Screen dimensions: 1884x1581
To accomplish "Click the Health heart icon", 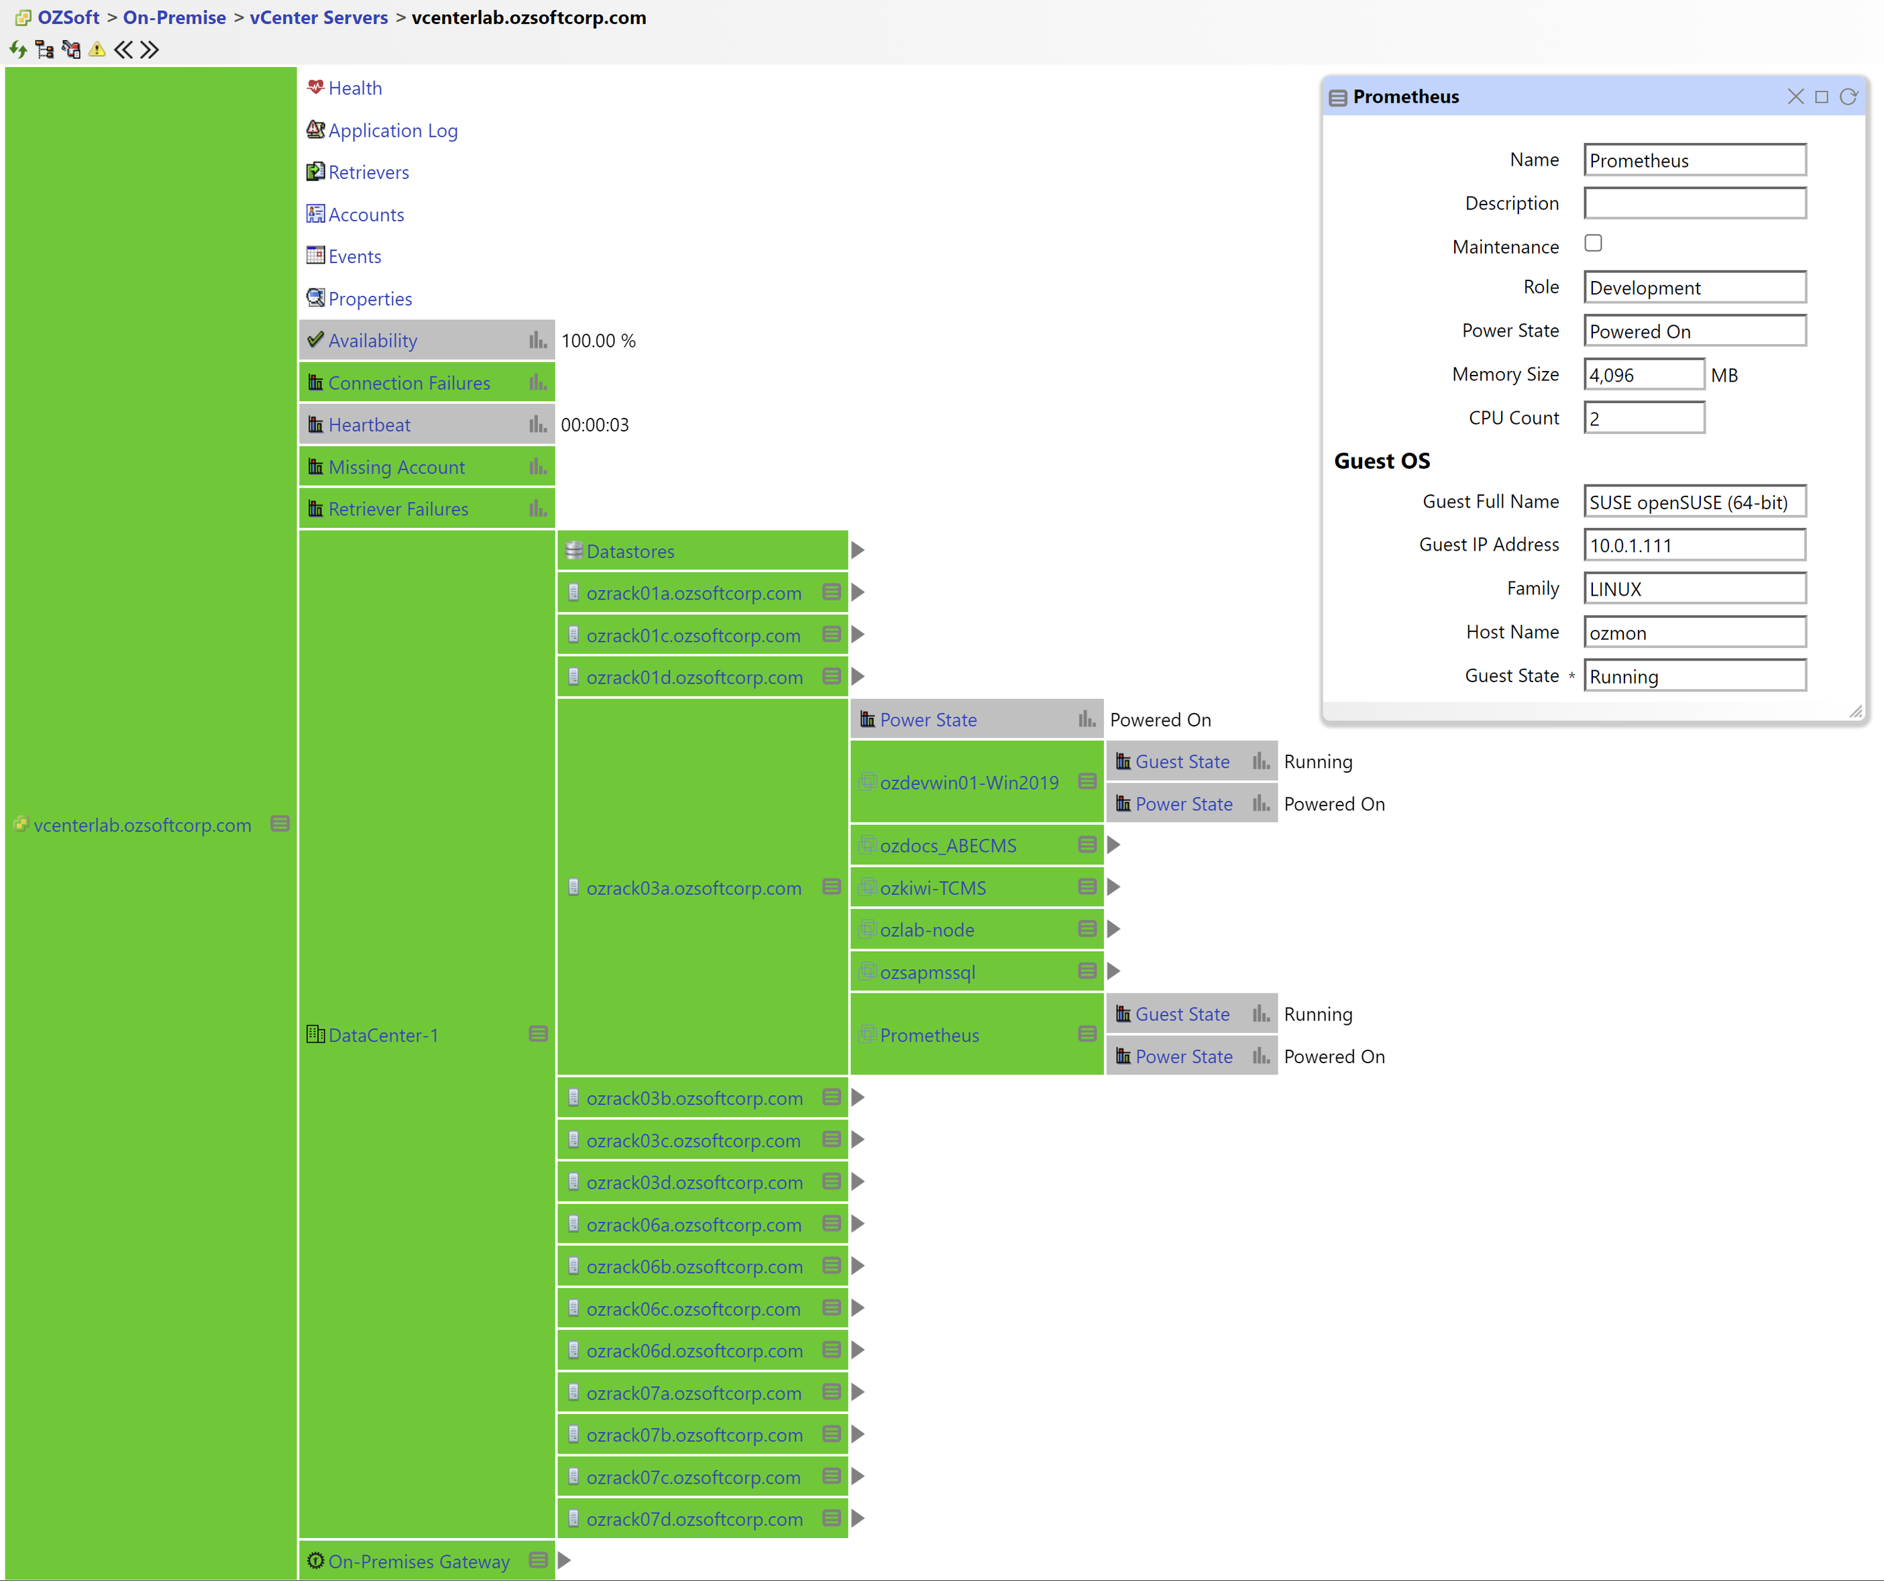I will point(316,87).
